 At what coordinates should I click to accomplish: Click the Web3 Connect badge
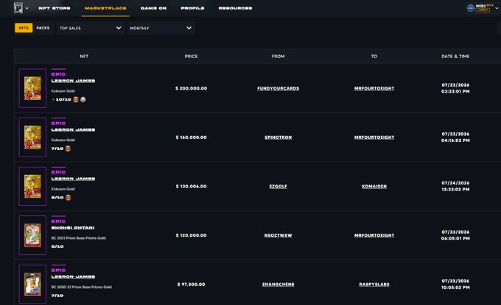(480, 8)
